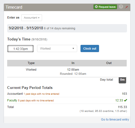Click the Accountant pay period row

67,94
